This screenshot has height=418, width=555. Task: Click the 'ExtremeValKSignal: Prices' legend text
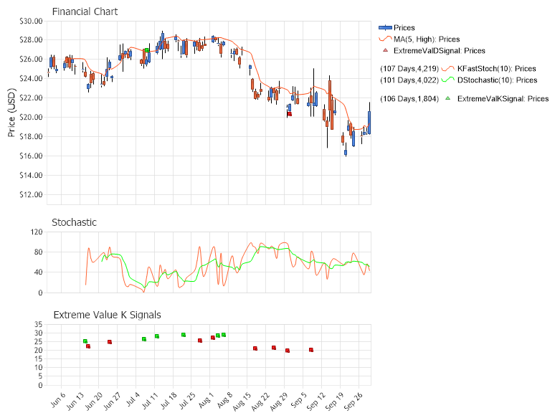(503, 98)
